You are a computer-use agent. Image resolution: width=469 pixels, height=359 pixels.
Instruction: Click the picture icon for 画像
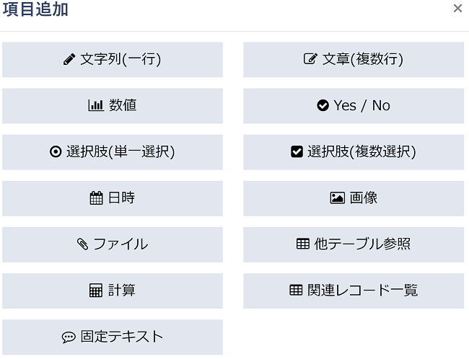(x=337, y=198)
